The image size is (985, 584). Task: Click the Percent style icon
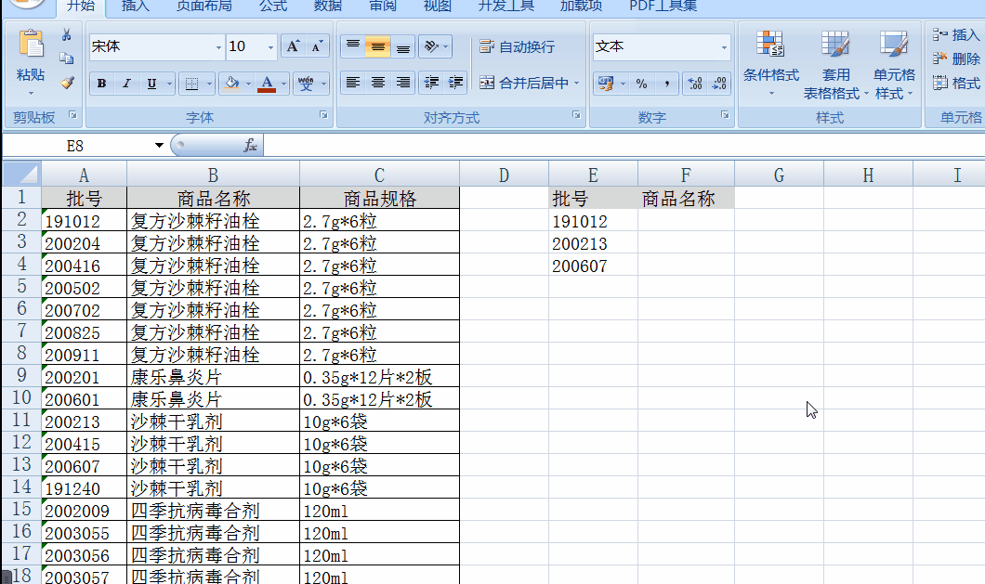(641, 84)
